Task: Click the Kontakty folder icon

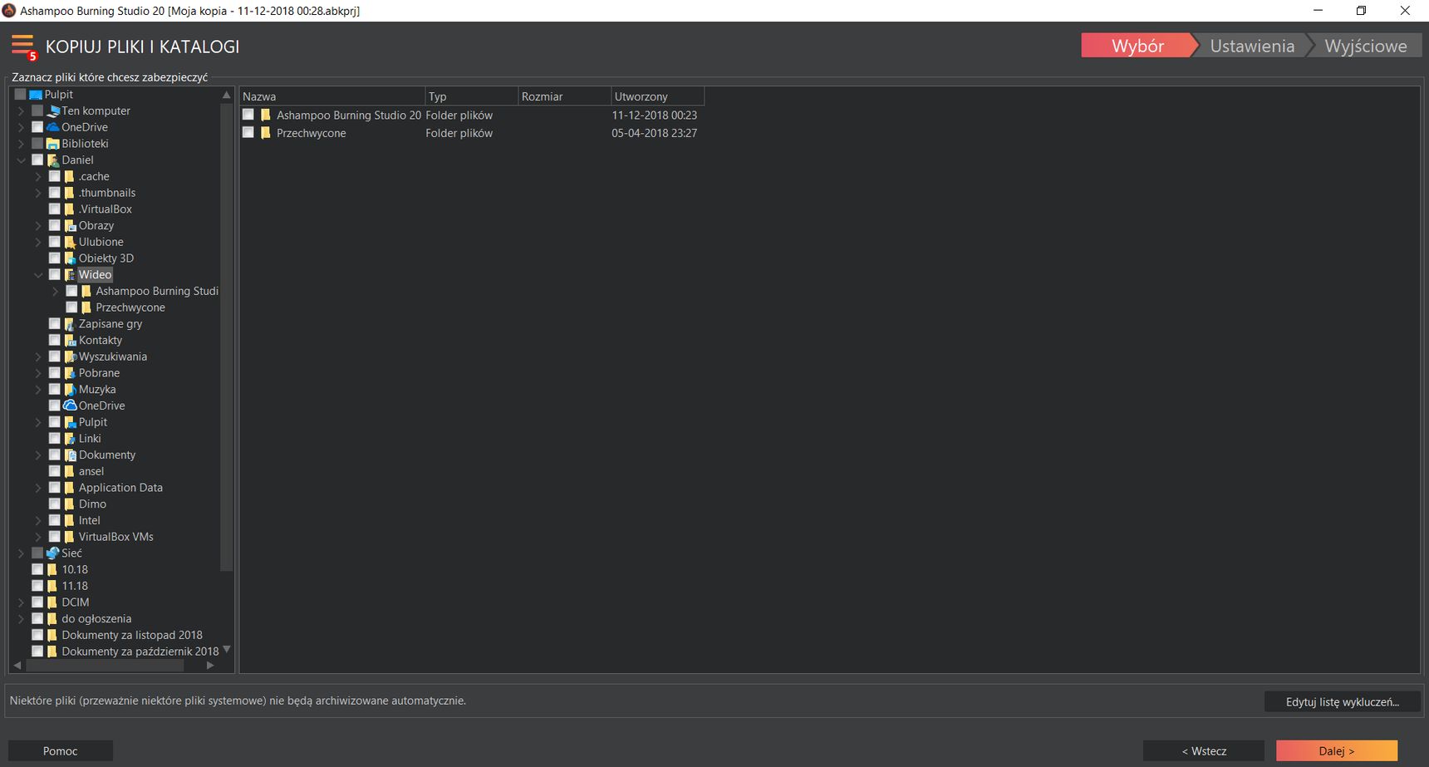Action: pyautogui.click(x=71, y=341)
